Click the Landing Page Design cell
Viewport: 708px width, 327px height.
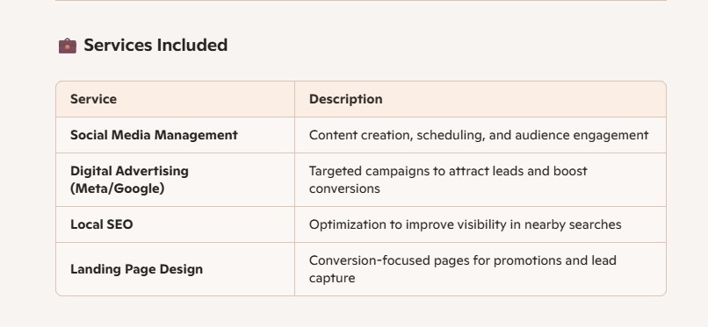175,269
